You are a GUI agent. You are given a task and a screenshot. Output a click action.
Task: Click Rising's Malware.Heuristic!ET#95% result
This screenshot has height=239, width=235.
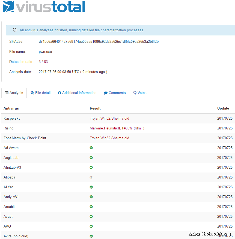point(117,128)
